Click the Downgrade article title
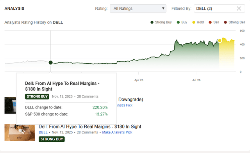 pos(130,100)
